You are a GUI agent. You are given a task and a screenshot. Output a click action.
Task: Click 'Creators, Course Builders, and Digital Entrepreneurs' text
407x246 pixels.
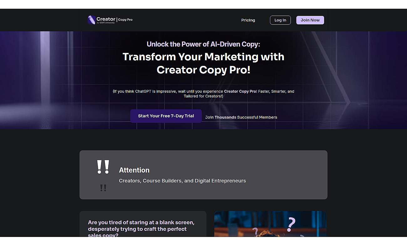[x=183, y=181]
